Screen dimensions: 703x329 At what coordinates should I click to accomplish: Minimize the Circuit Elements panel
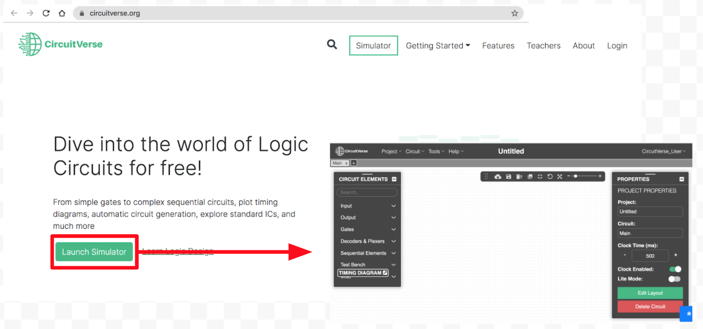point(394,179)
